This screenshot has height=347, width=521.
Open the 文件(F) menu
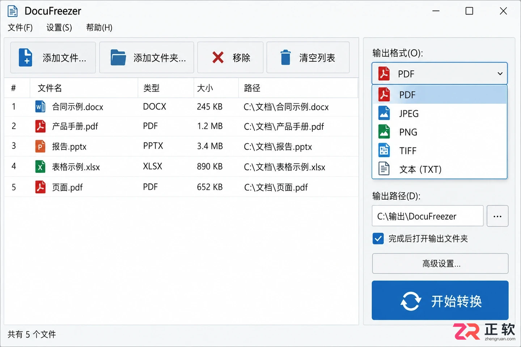point(20,27)
